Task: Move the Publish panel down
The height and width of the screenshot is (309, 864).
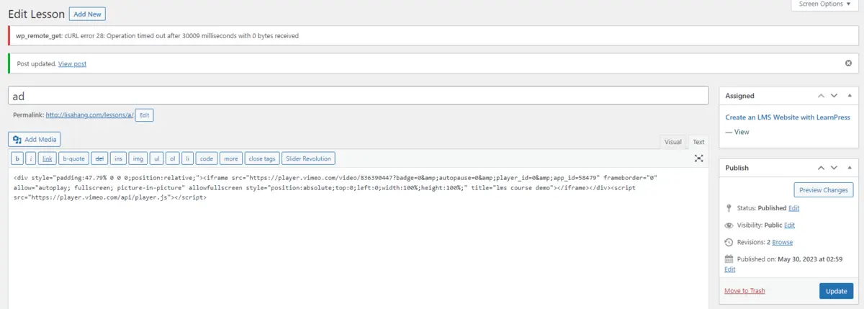Action: [x=834, y=168]
